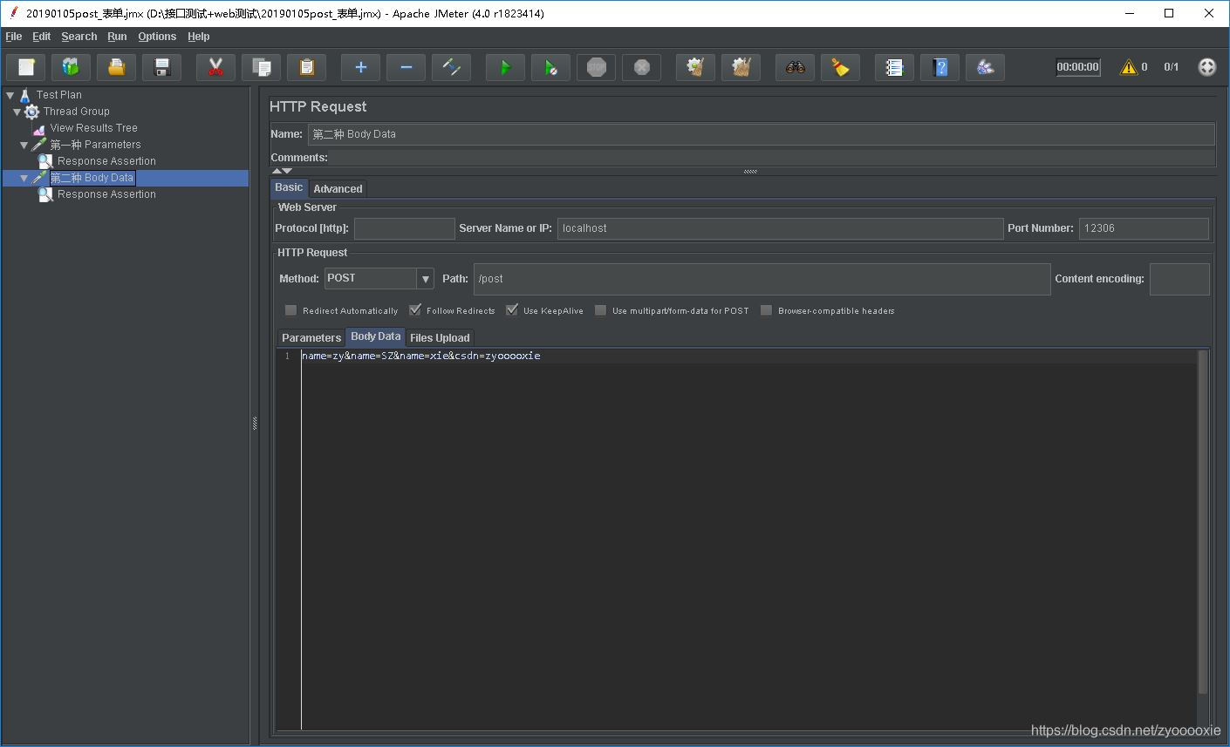Screen dimensions: 1230x747
Task: Click the Clear All results icon
Action: point(741,67)
